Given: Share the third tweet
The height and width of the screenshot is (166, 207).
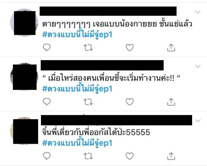Looking at the screenshot, I should (x=171, y=156).
